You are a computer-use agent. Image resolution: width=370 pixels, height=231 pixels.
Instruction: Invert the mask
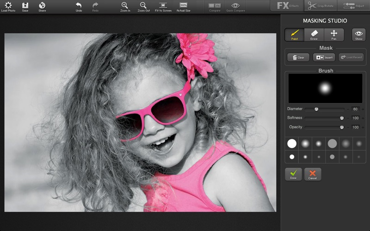coord(324,58)
